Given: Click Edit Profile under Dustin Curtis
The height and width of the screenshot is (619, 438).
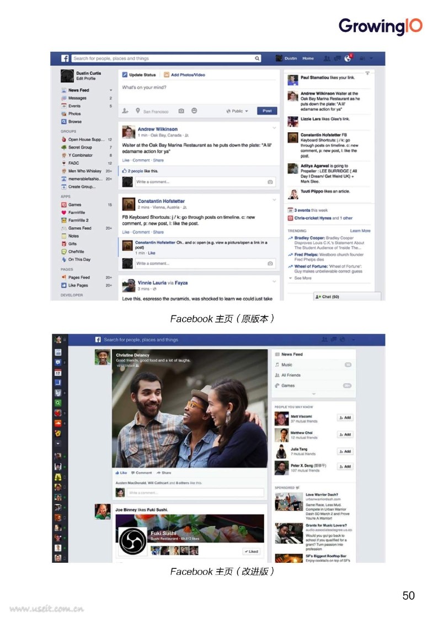Looking at the screenshot, I should pos(86,78).
